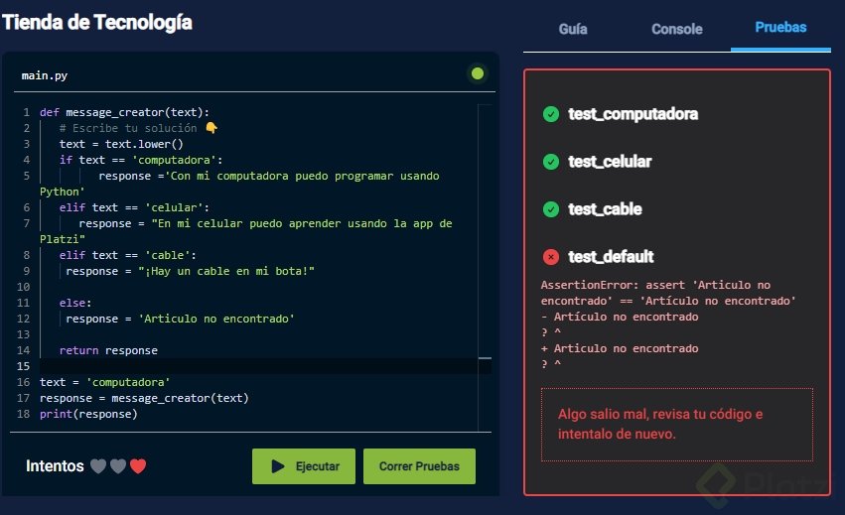Click the 'Algo salio mal' error message box
845x515 pixels.
tap(676, 425)
